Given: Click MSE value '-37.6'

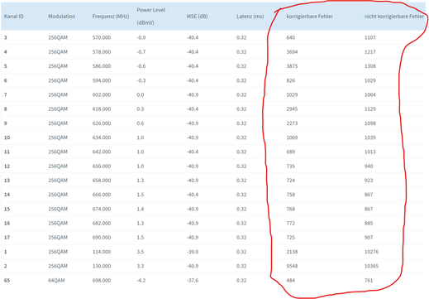Looking at the screenshot, I should tap(193, 281).
